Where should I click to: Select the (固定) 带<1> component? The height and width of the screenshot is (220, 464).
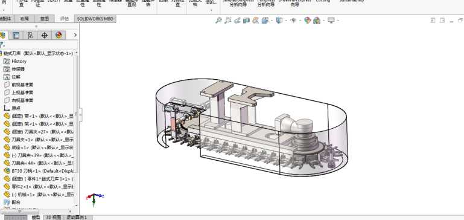[x=39, y=116]
